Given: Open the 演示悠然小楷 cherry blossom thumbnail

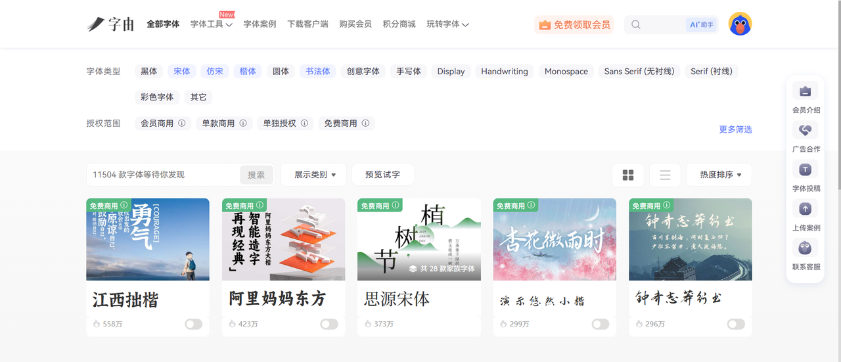Looking at the screenshot, I should [555, 239].
